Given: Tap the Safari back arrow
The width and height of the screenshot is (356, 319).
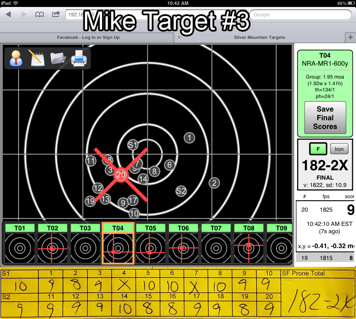Looking at the screenshot, I should click(8, 15).
